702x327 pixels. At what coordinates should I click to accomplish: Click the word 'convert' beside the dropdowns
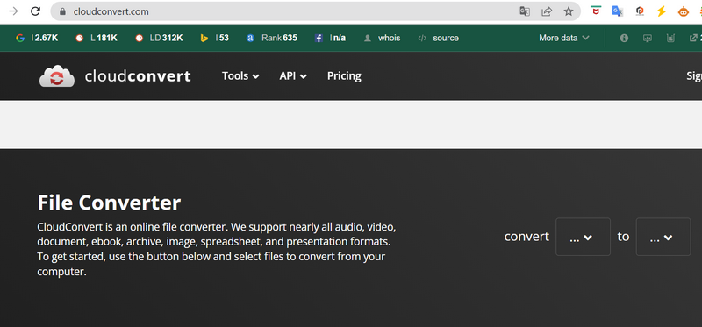[x=526, y=237]
